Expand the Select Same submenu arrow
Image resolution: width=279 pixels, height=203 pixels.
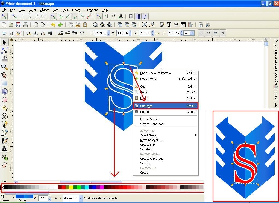pos(196,135)
